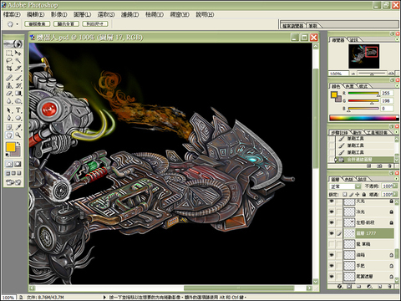
Task: Click the Navigator thumbnail preview
Action: coord(363,56)
